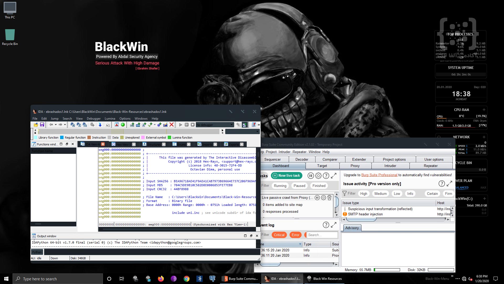The height and width of the screenshot is (284, 504).
Task: Click help icon in Burp Tasks panel
Action: pyautogui.click(x=326, y=176)
